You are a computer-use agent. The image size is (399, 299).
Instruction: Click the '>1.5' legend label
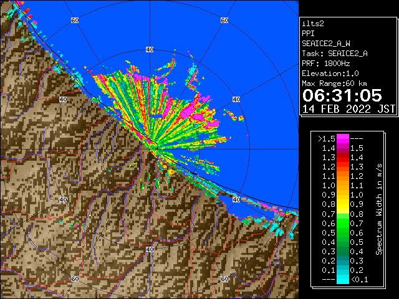327,139
